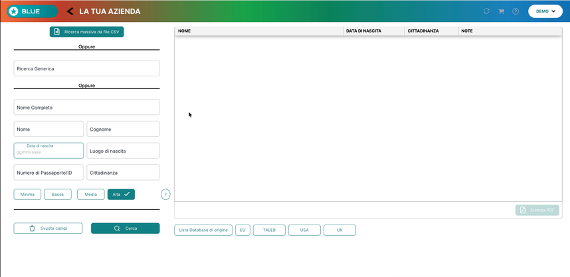Click the Svuota campi button
This screenshot has width=570, height=277.
(x=48, y=229)
